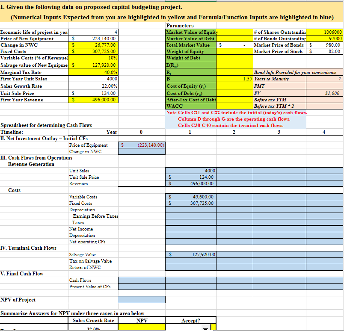The image size is (344, 331).
Task: Select the blue Revenues year 3 cell
Action: click(x=280, y=183)
